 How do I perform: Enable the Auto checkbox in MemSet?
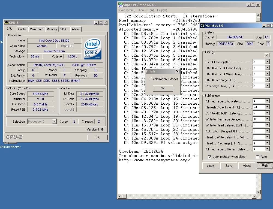tap(257, 157)
